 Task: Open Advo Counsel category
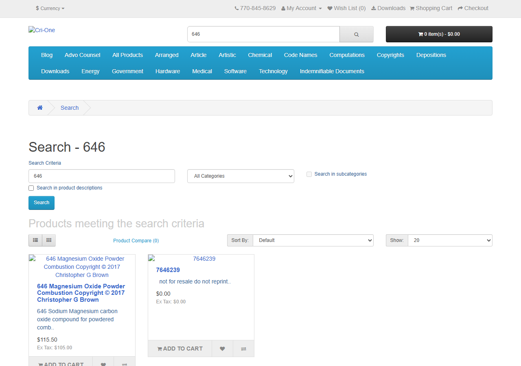[82, 55]
